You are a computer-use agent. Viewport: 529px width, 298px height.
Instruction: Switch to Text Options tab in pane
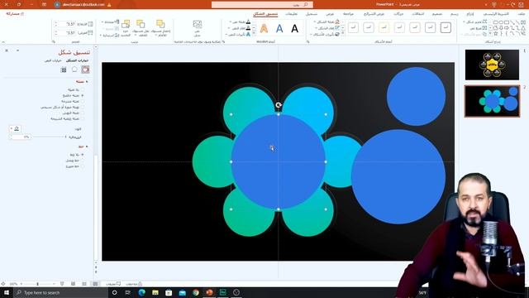tap(53, 60)
